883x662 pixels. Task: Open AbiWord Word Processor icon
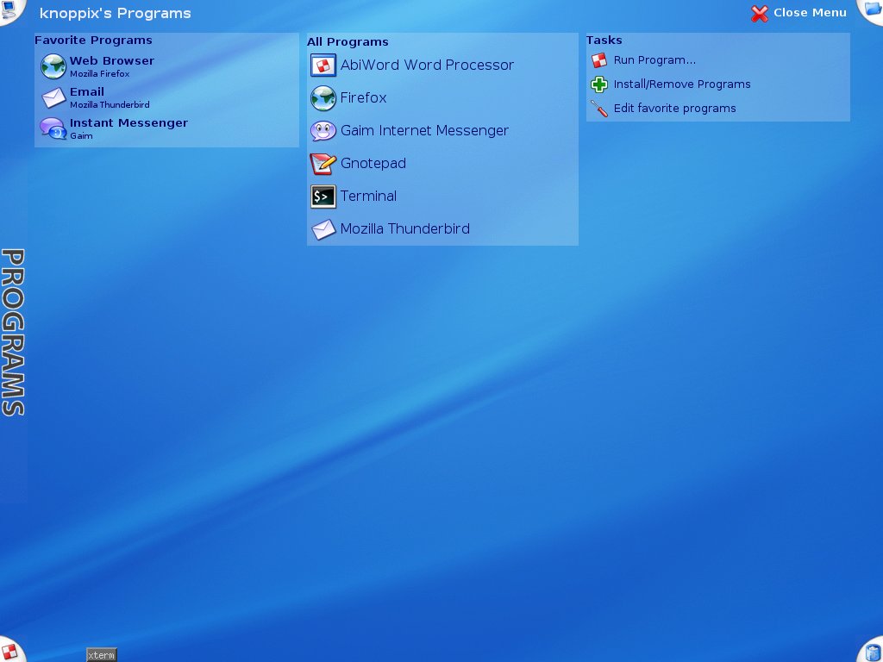[323, 66]
